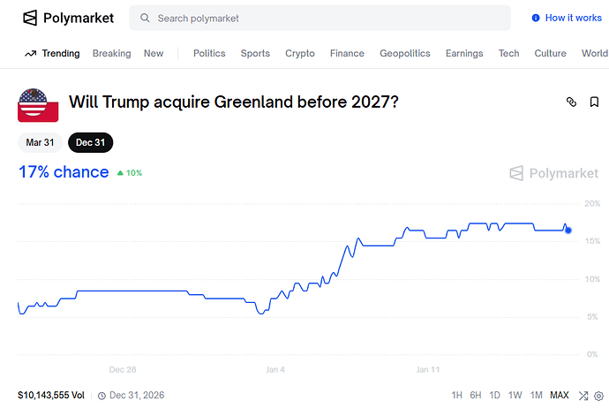The width and height of the screenshot is (609, 408).
Task: Select the Dec 31 date option
Action: [90, 142]
